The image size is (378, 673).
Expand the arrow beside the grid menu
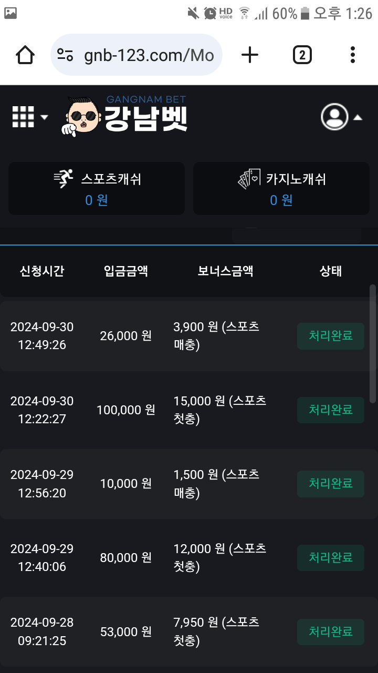point(44,117)
